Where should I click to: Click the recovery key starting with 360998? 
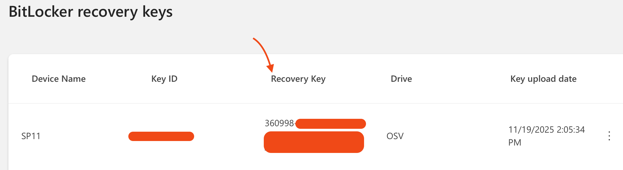[279, 123]
